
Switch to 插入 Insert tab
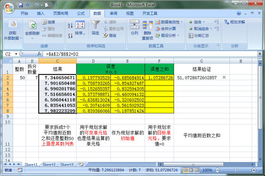[x=41, y=14]
